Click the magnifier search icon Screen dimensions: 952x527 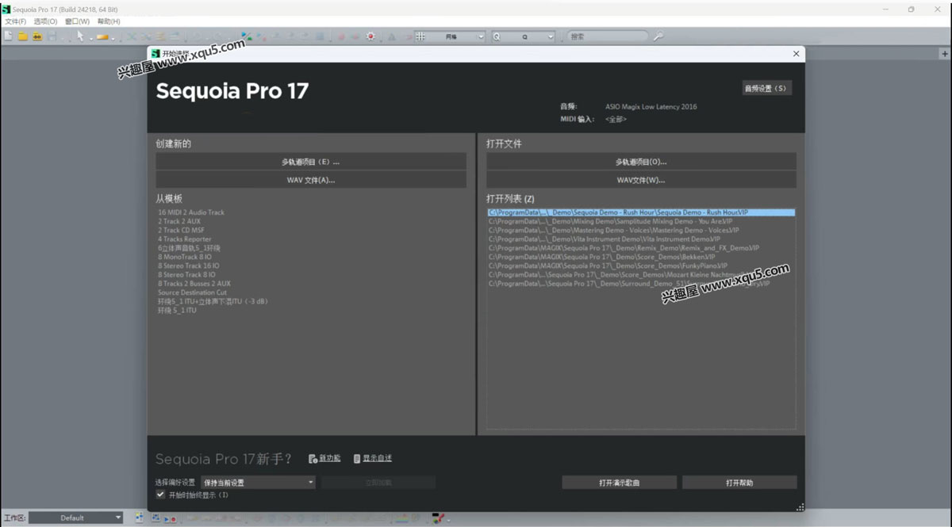click(658, 36)
